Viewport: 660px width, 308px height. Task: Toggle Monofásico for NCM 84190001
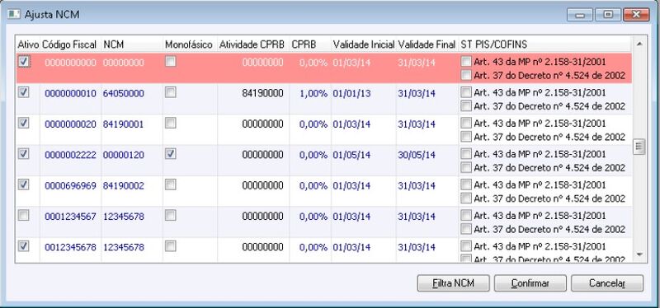click(171, 124)
